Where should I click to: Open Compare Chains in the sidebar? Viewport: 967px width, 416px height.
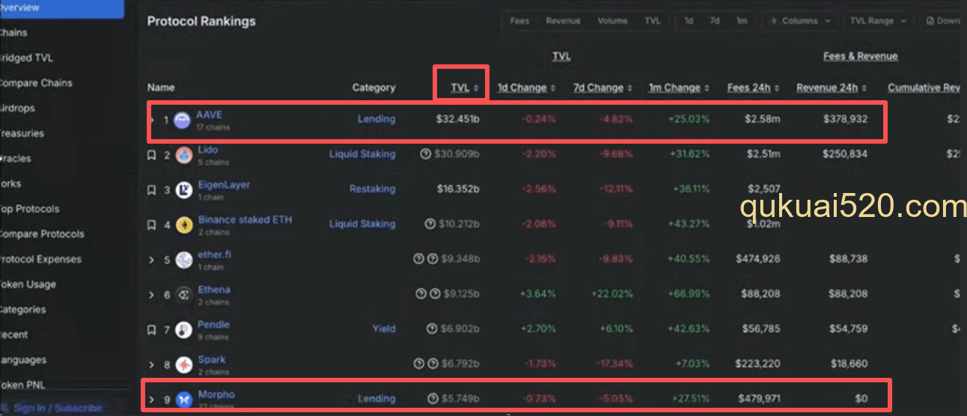[36, 83]
